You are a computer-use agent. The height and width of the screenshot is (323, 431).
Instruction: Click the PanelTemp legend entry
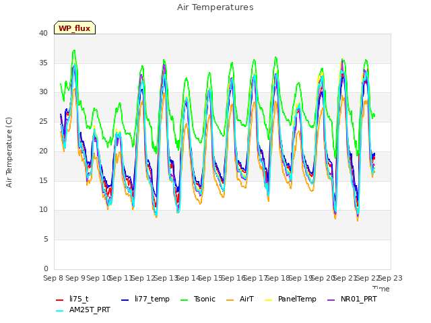(x=290, y=299)
